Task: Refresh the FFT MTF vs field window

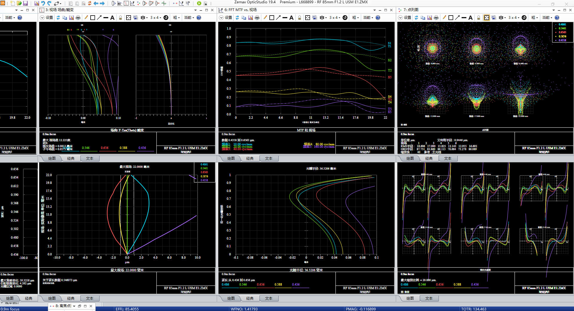Action: pos(237,18)
